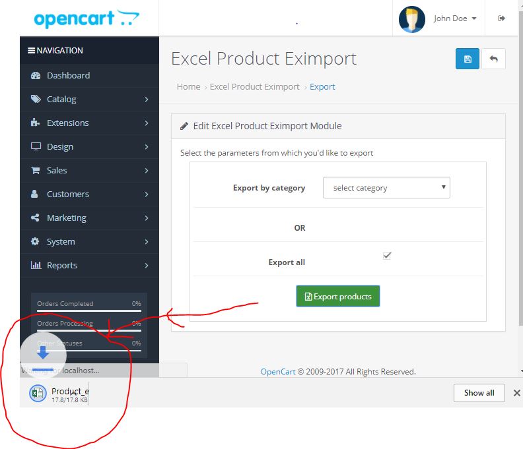Image resolution: width=523 pixels, height=449 pixels.
Task: Expand the Customers chevron arrow
Action: pyautogui.click(x=147, y=195)
